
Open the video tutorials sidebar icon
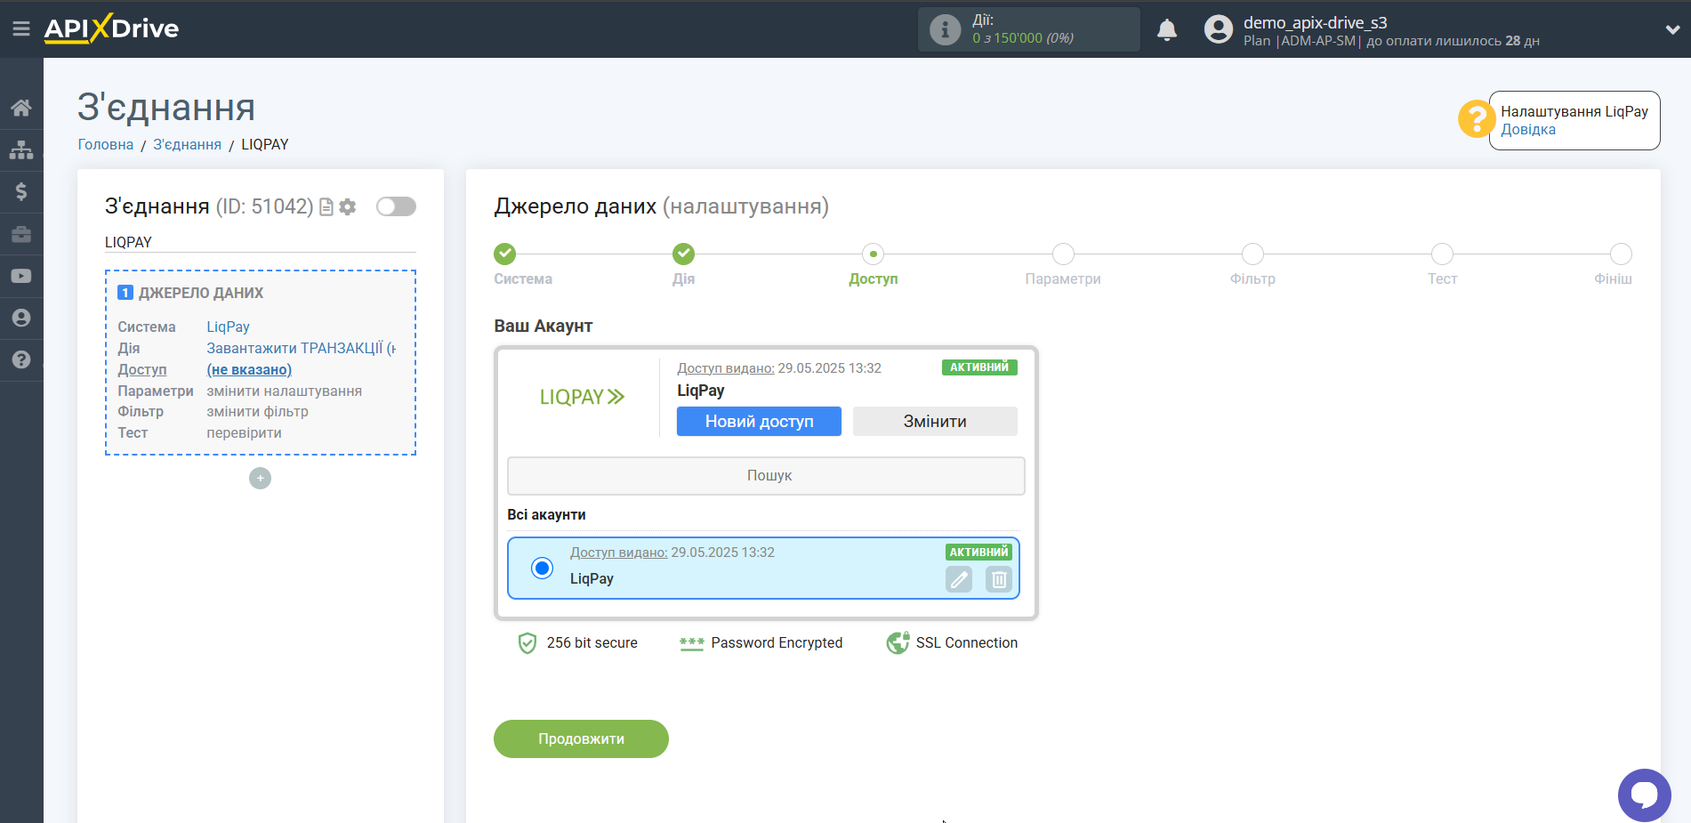[21, 276]
